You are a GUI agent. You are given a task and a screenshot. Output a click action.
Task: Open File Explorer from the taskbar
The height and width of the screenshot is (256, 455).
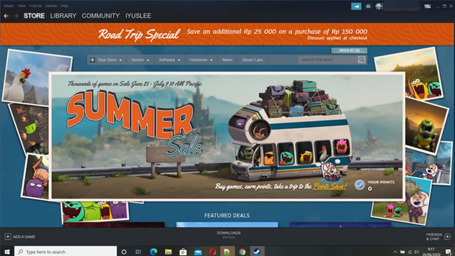pos(168,252)
